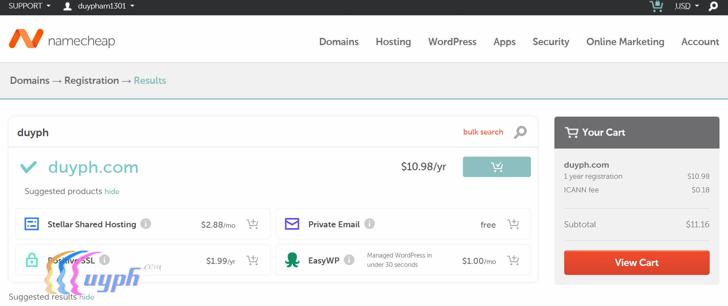Open the duypham1301 account dropdown
Viewport: 728px width, 306px height.
(99, 6)
